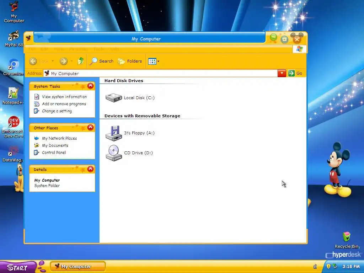Open the Chromium desktop shortcut
364x273 pixels.
coord(14,67)
